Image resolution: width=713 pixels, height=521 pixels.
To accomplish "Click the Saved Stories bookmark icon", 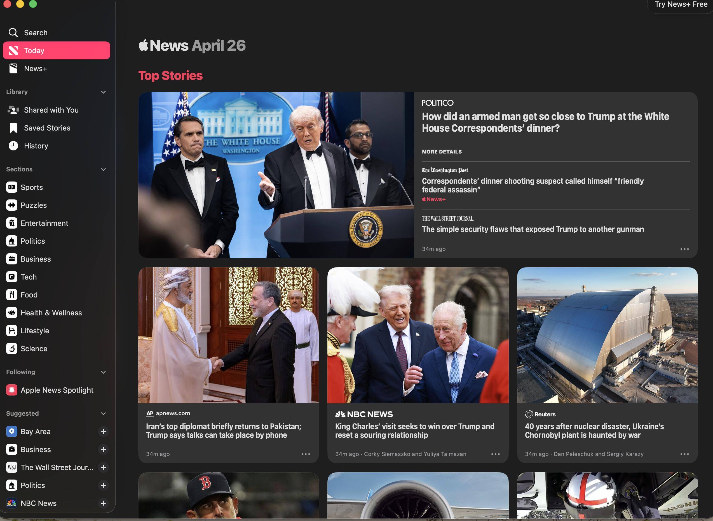I will click(x=13, y=128).
